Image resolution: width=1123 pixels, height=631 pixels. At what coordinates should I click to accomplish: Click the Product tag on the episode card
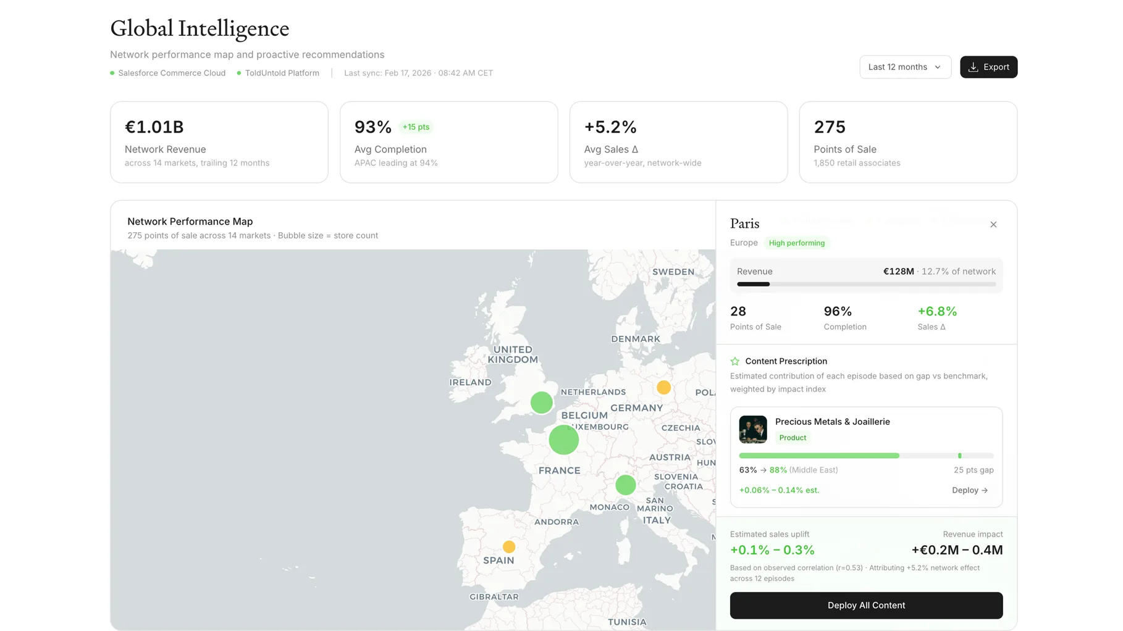click(793, 437)
